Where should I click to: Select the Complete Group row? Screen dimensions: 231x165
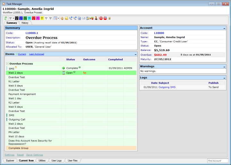pyautogui.click(x=71, y=148)
